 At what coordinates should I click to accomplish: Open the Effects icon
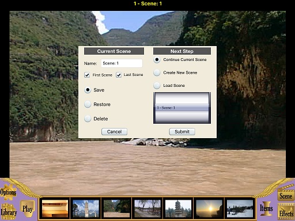286,212
